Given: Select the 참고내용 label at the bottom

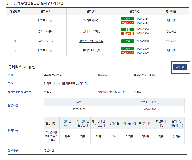Looking at the screenshot, I should [x=13, y=150].
